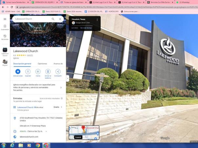
Task: Open the Google Maps hamburger menu
Action: pos(5,19)
